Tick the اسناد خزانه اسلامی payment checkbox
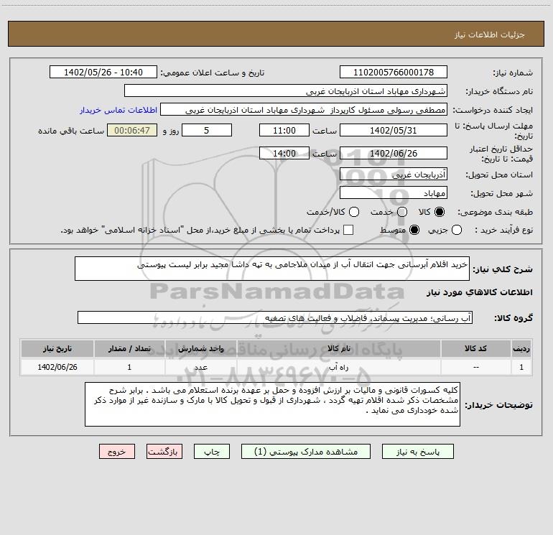The image size is (553, 535). 348,230
